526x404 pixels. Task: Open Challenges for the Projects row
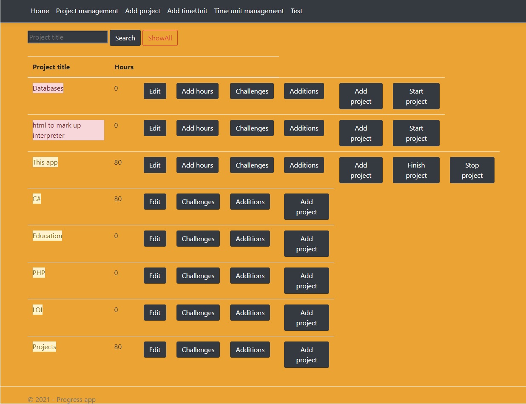point(198,350)
